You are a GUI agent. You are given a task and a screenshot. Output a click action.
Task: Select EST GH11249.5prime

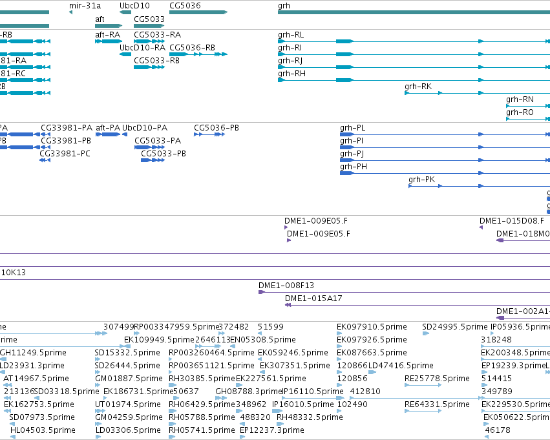[33, 353]
